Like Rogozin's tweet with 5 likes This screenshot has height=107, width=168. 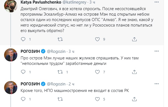click(97, 99)
